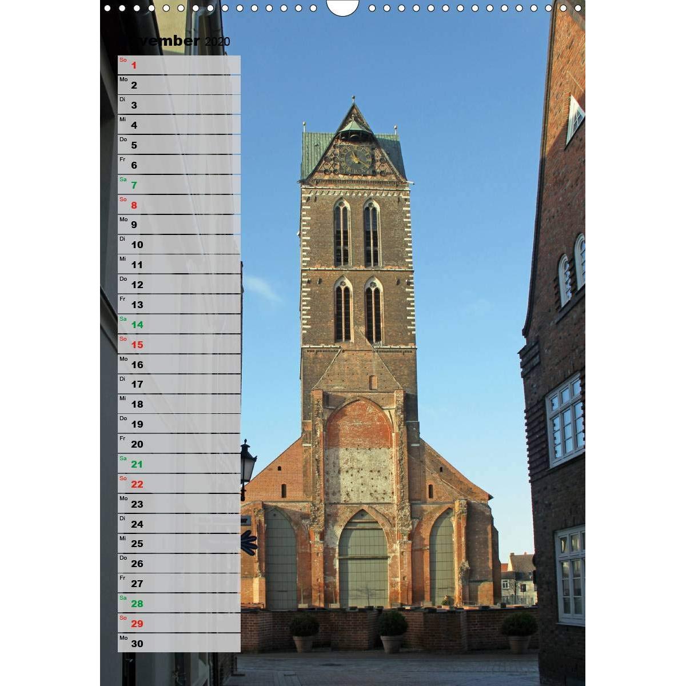Select the Monday 23 row
The width and height of the screenshot is (686, 686).
click(x=179, y=504)
